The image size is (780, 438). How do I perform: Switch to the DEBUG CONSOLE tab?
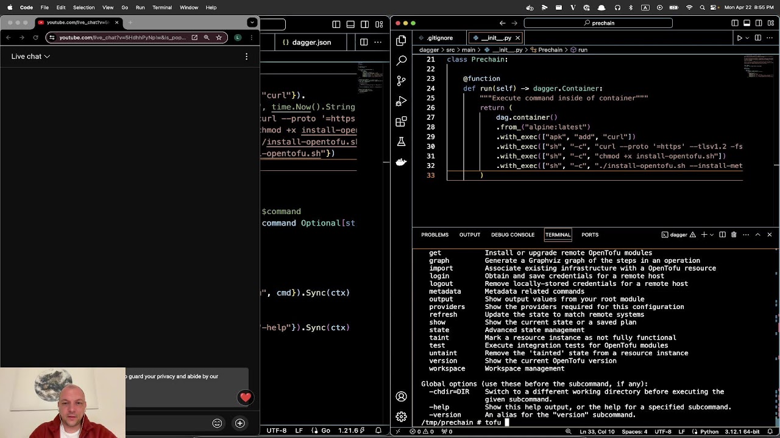[x=512, y=235]
